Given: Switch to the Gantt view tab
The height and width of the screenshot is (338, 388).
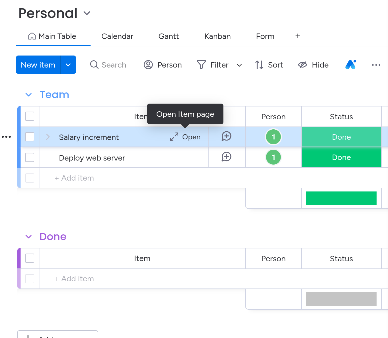Looking at the screenshot, I should pos(169,36).
